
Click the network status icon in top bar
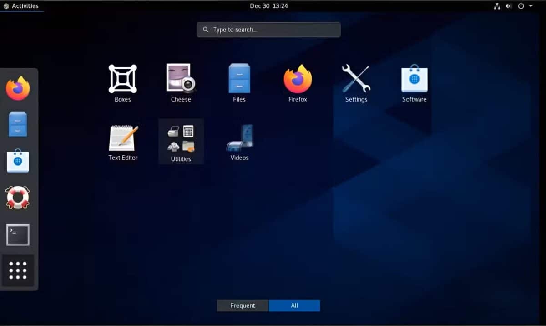497,6
